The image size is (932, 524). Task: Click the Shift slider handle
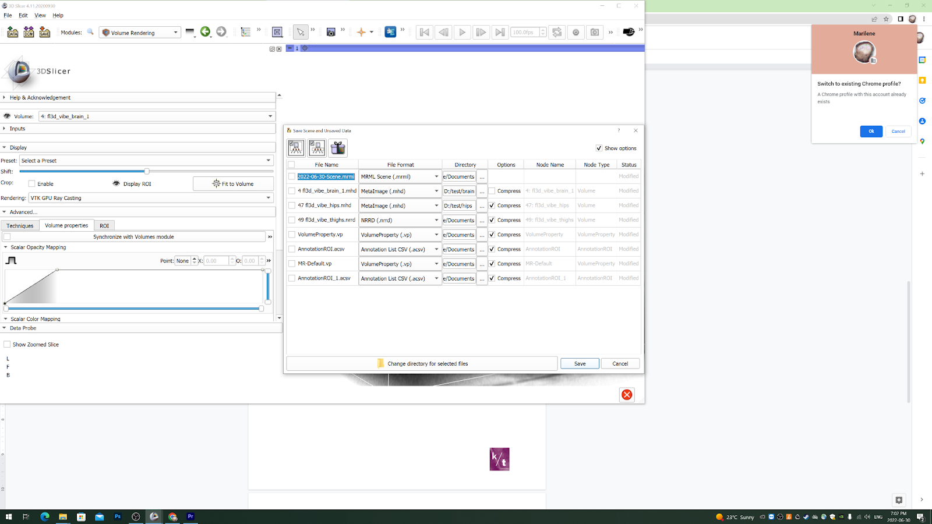[147, 171]
